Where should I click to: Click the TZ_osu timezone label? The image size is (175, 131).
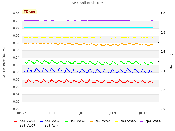point(30,11)
